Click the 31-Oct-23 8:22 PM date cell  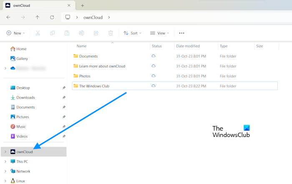[191, 86]
